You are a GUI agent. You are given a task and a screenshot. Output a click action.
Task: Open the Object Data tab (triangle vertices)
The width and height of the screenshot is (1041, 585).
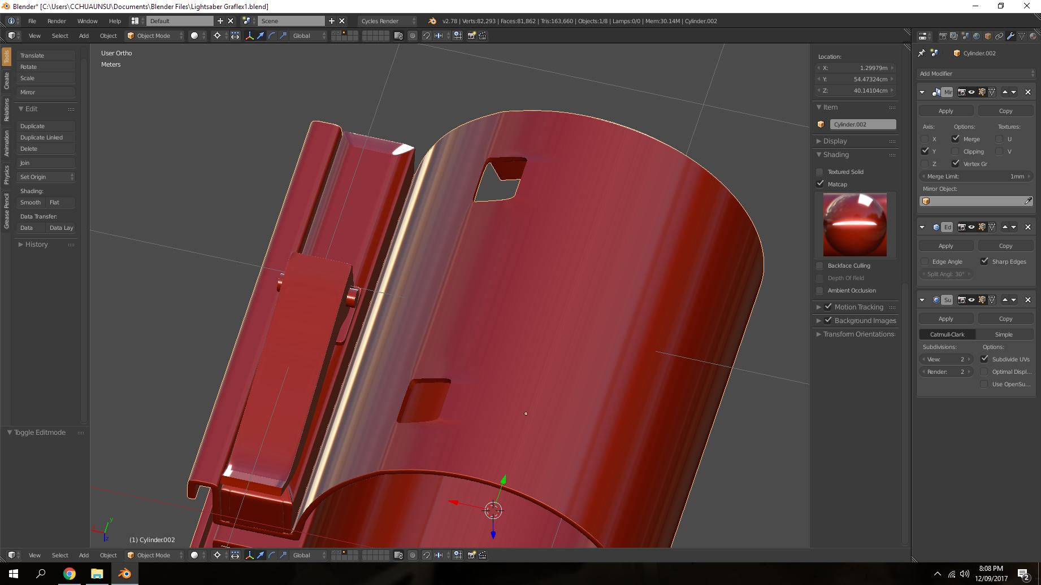(1022, 36)
